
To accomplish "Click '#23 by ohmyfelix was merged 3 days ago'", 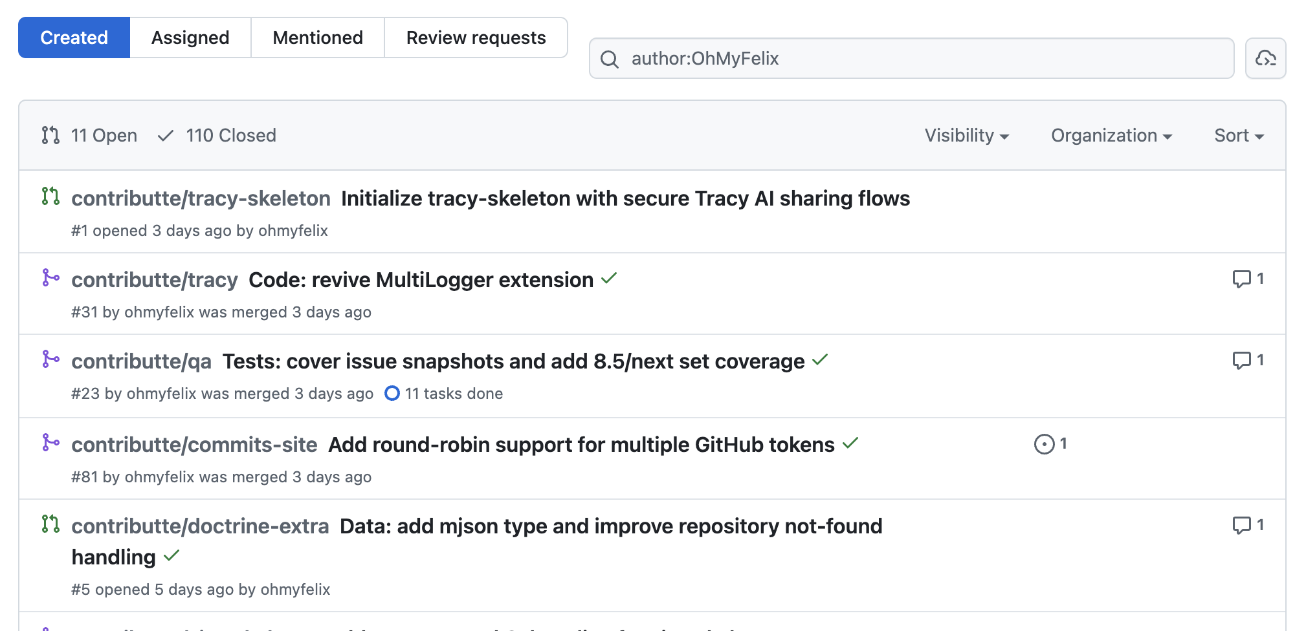I will point(223,394).
